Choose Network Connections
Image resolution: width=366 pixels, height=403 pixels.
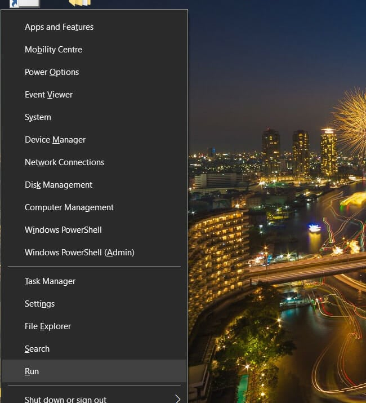pos(94,162)
